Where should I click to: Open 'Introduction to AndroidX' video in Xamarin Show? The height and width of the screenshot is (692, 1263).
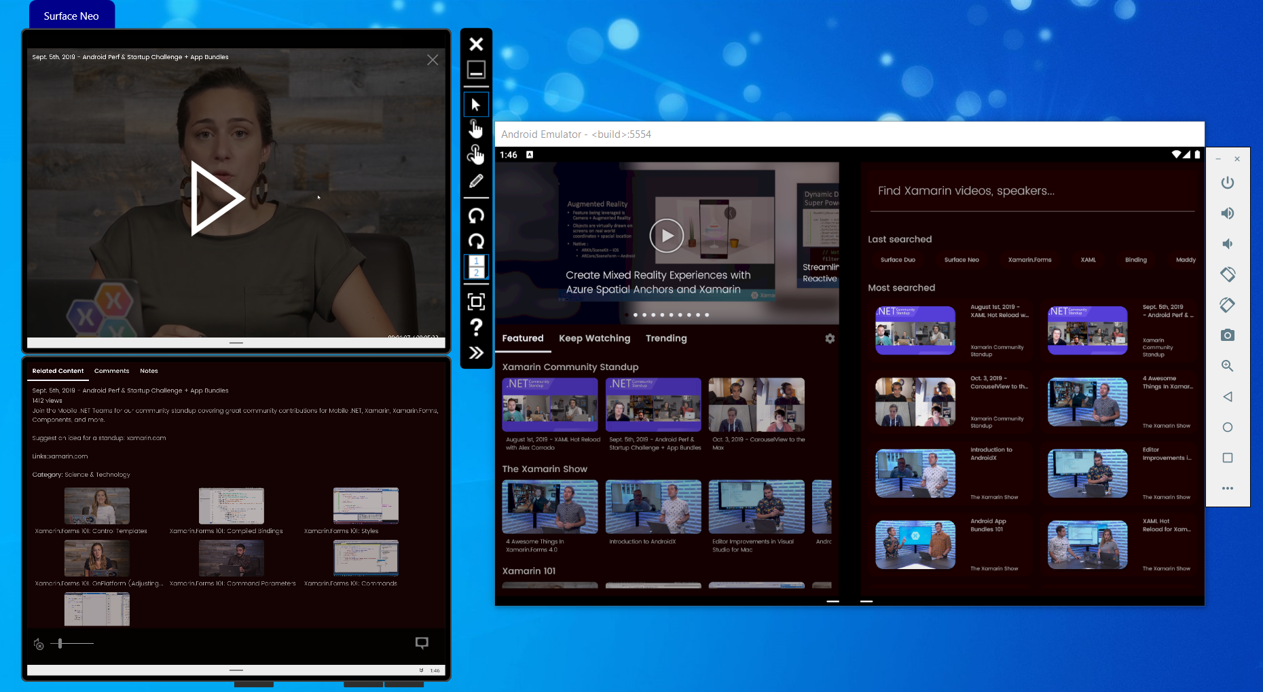tap(653, 507)
